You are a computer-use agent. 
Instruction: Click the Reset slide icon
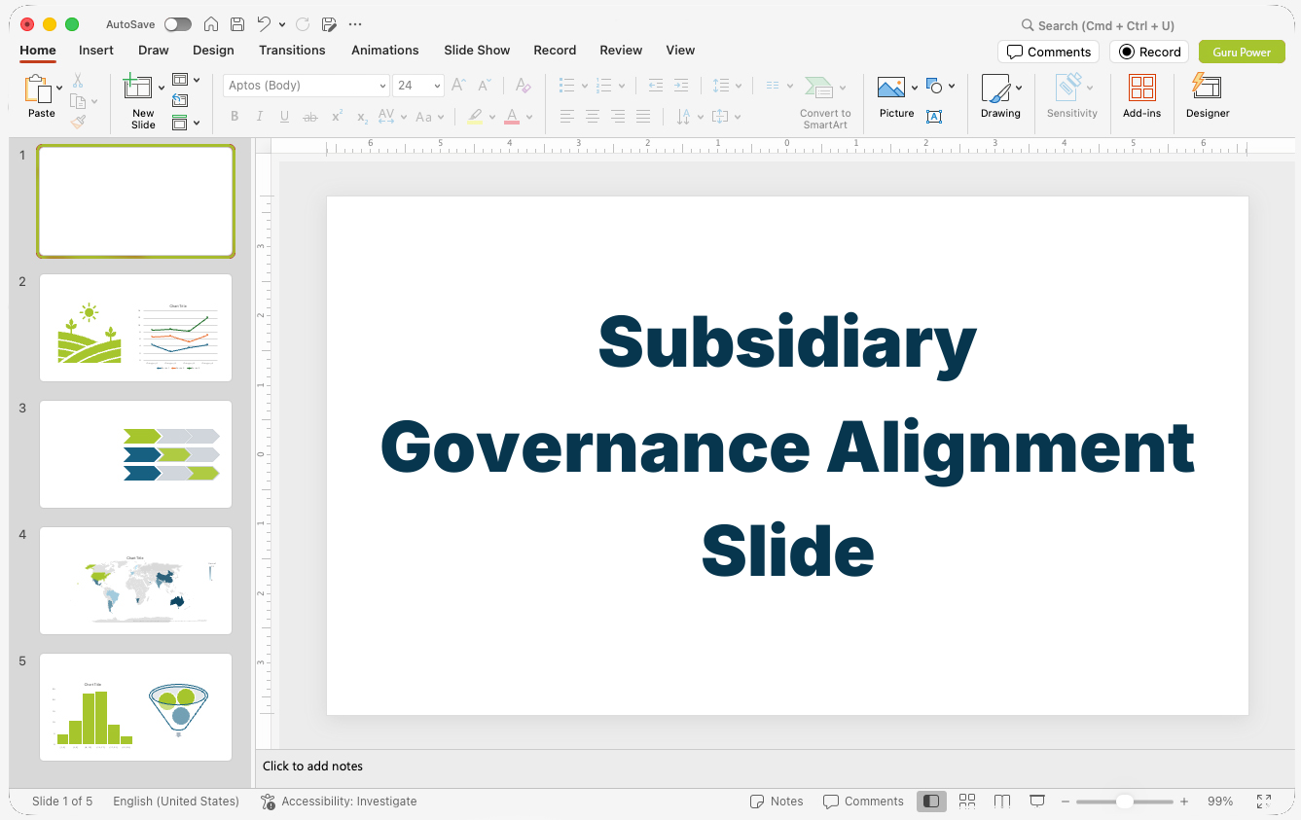click(x=180, y=100)
